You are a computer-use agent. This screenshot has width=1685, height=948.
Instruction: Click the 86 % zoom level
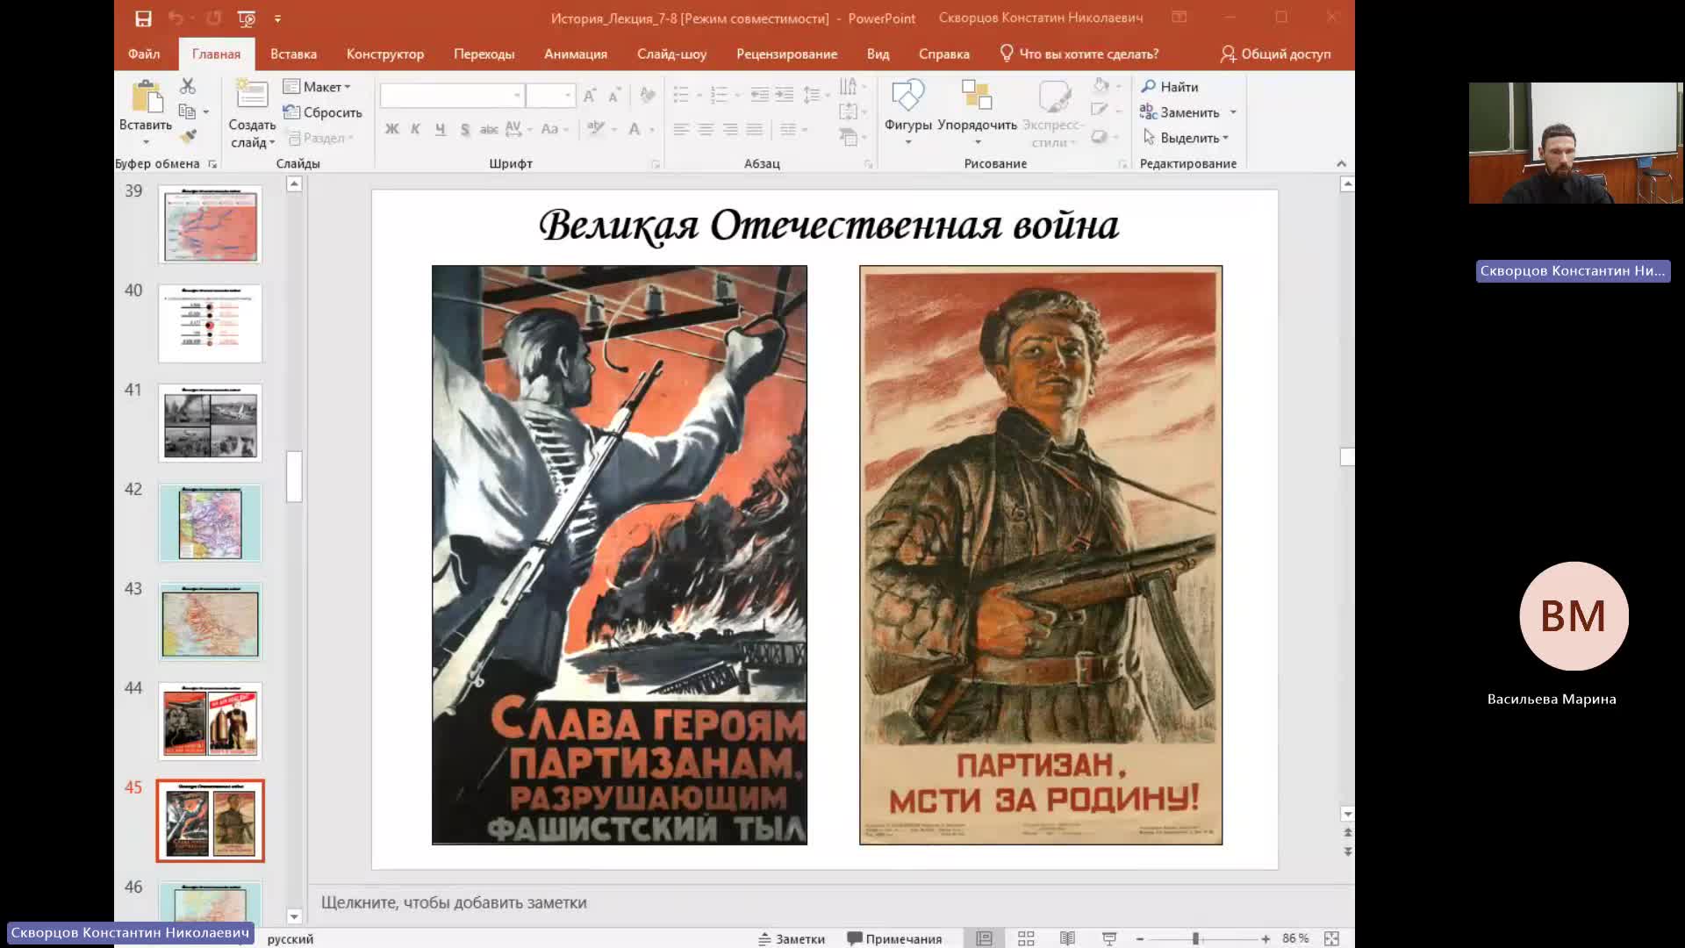(1295, 938)
